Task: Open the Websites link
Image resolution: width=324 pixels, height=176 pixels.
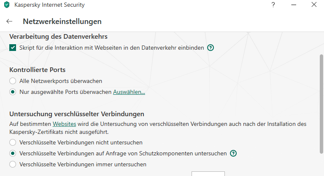Action: click(x=64, y=124)
